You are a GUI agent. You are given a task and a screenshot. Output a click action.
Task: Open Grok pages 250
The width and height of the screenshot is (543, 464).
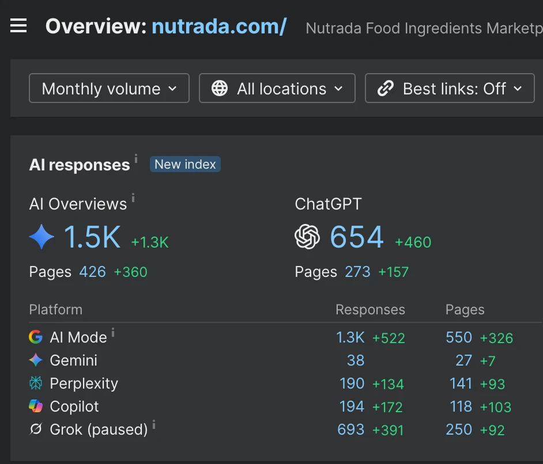[459, 430]
